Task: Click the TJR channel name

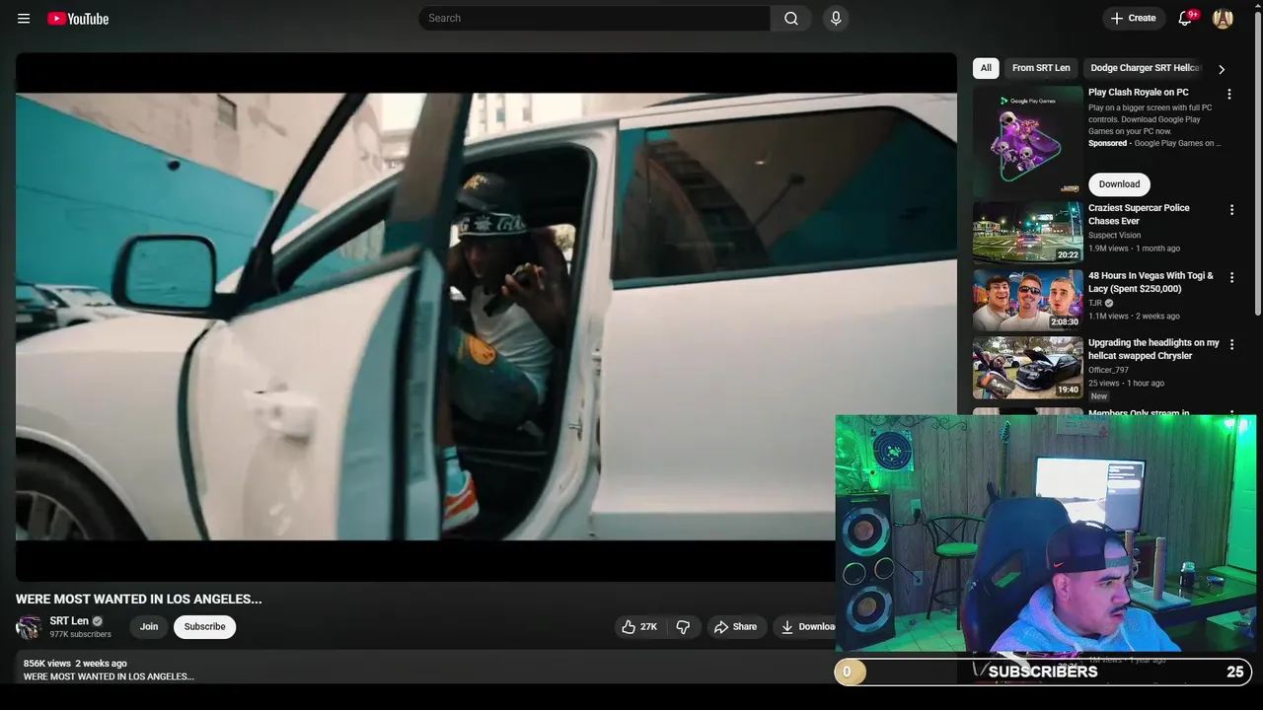Action: click(1095, 303)
